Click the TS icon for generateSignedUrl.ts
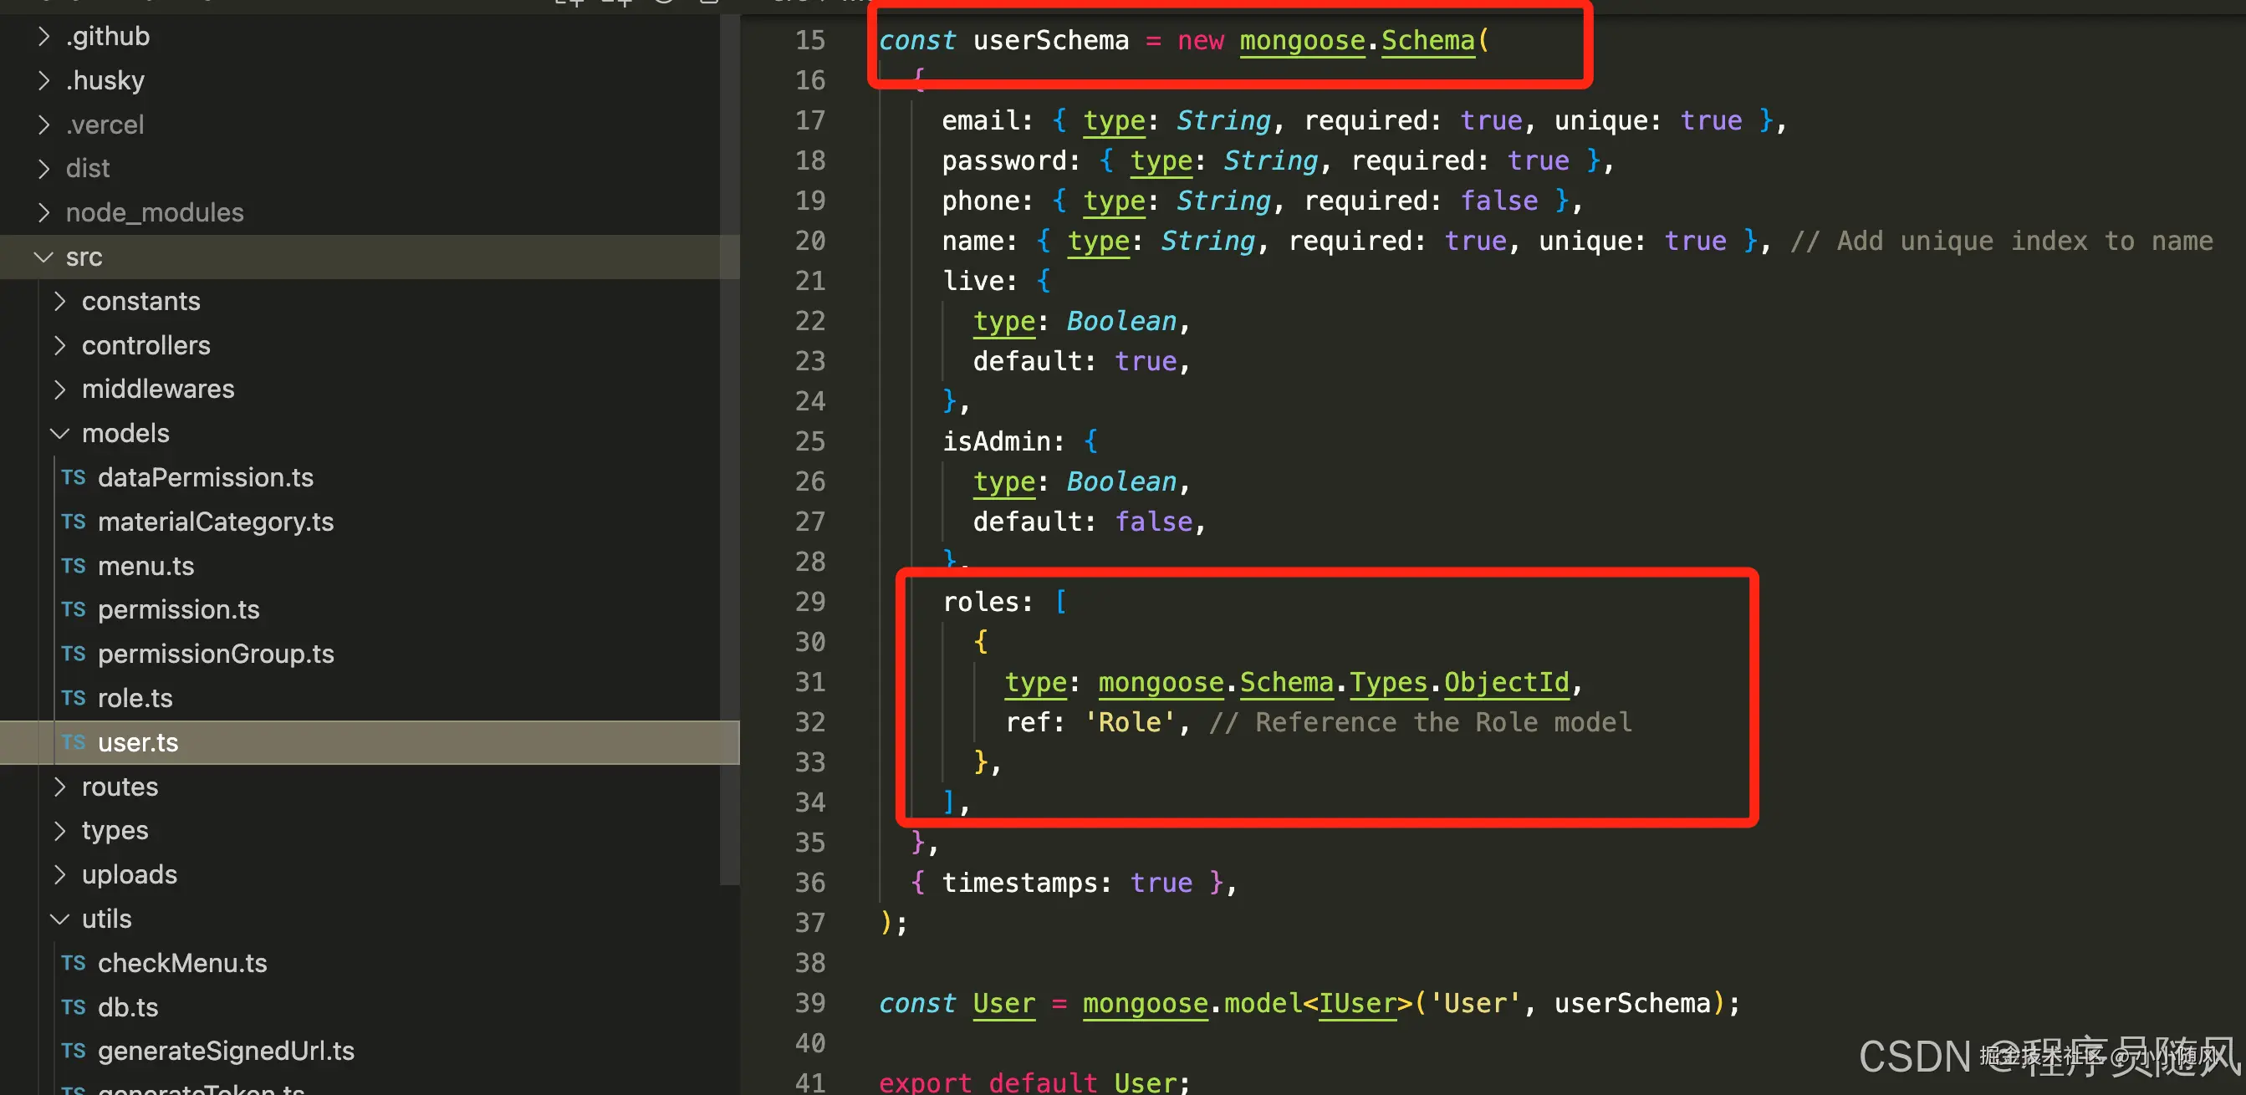 (x=74, y=1051)
